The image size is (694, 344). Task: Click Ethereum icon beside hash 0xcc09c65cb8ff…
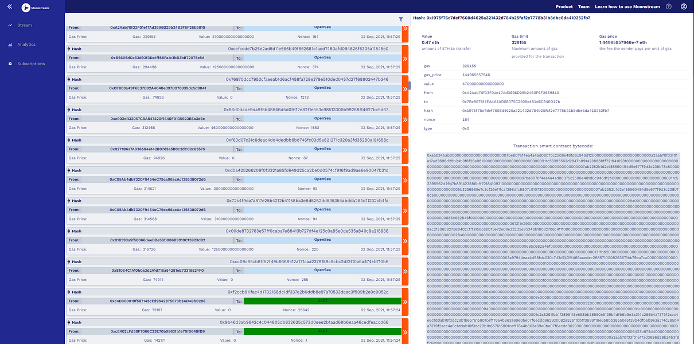(x=69, y=261)
